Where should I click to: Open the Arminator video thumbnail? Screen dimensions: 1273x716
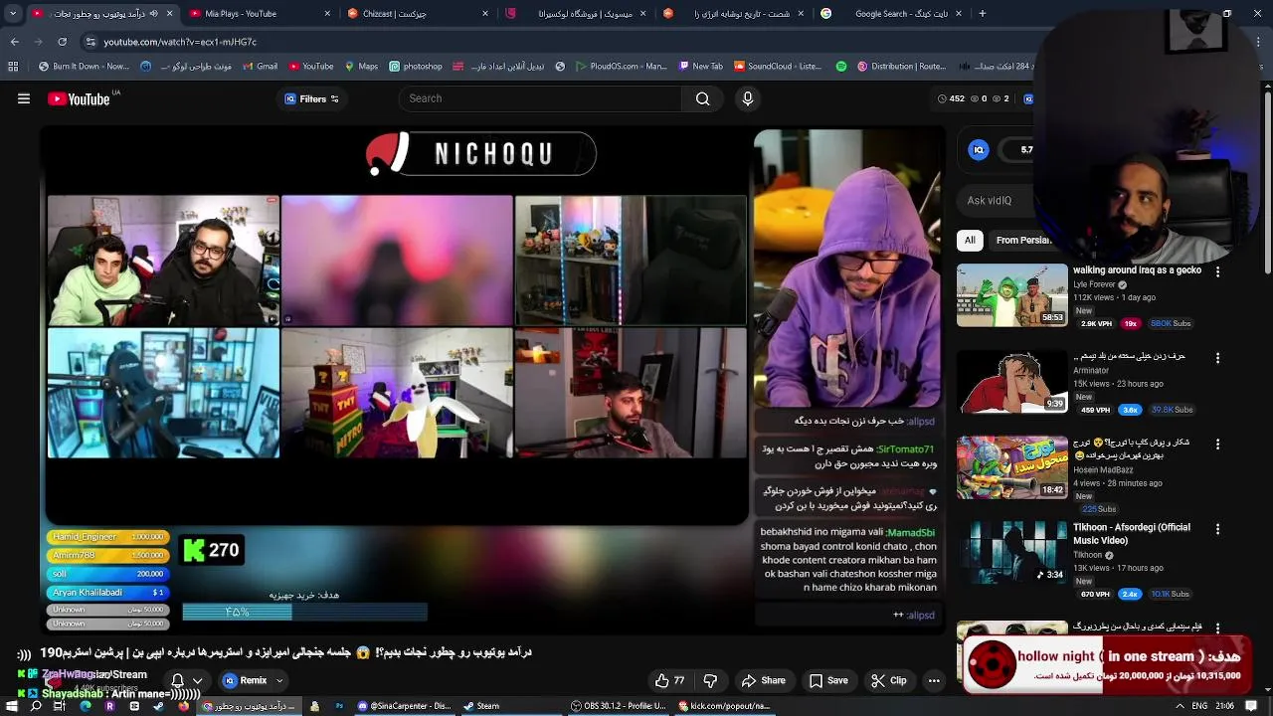coord(1011,381)
